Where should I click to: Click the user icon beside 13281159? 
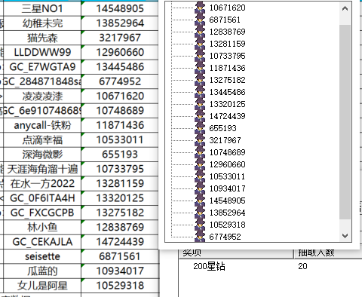click(200, 44)
